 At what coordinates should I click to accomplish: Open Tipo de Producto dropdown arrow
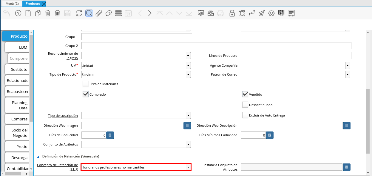[188, 74]
